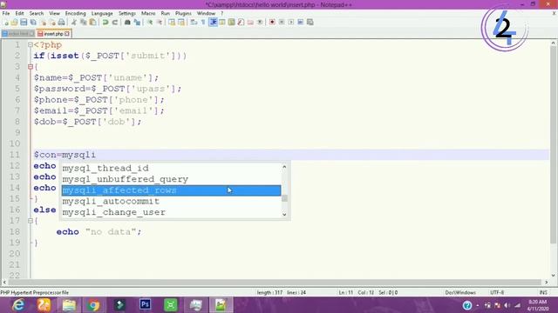Click the Stop Recording macro icon
The height and width of the screenshot is (313, 558).
282,23
